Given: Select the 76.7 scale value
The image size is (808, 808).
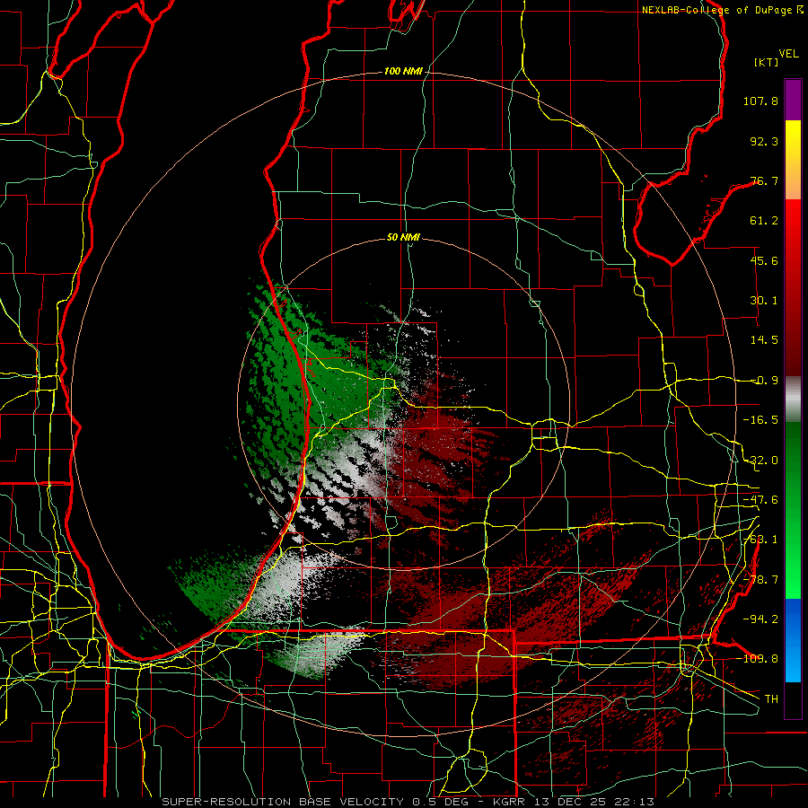Looking at the screenshot, I should click(764, 180).
